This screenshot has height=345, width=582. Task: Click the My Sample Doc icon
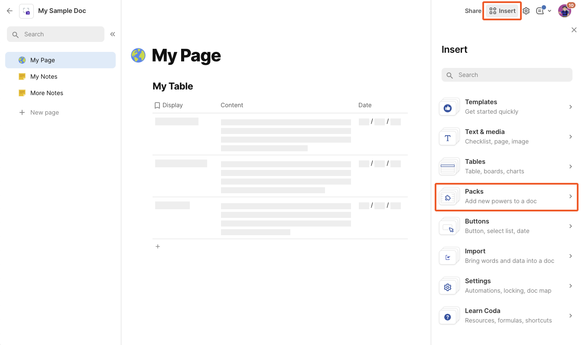coord(26,11)
